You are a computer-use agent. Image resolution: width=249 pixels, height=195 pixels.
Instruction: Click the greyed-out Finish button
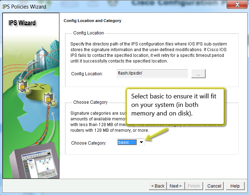click(194, 186)
